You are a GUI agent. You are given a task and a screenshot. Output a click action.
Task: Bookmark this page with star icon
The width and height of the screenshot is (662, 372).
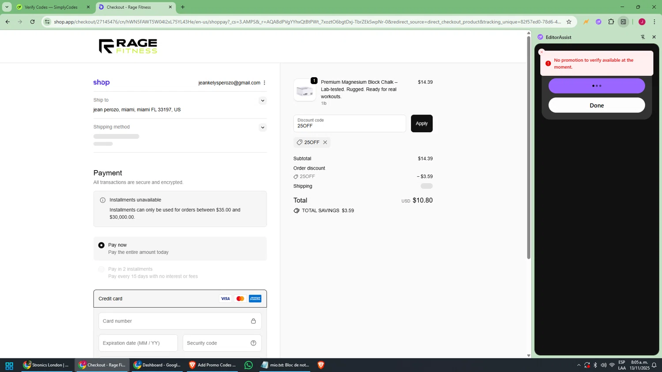(569, 22)
